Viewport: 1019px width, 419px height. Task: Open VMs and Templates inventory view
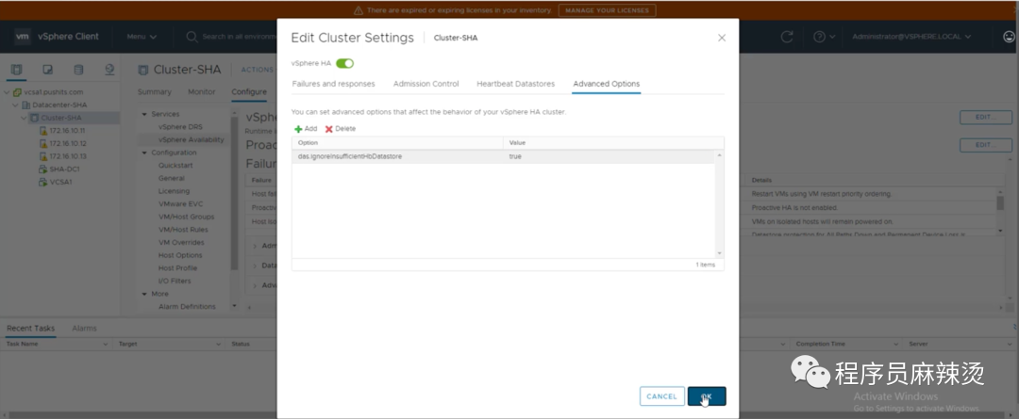point(47,70)
